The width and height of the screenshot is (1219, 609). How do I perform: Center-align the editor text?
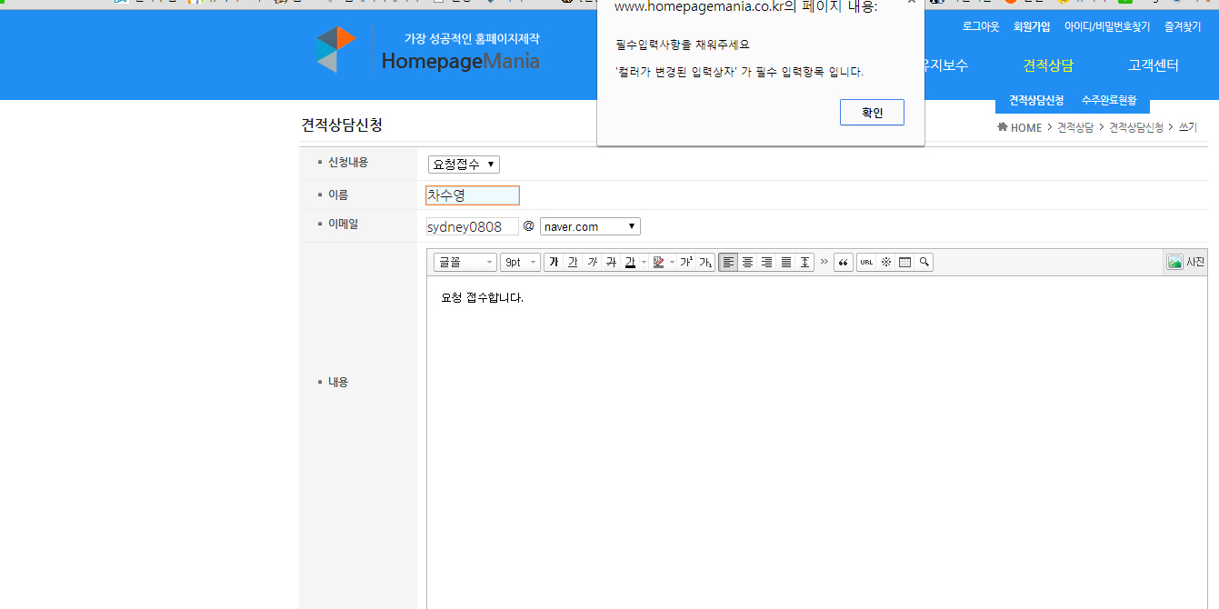click(x=747, y=263)
